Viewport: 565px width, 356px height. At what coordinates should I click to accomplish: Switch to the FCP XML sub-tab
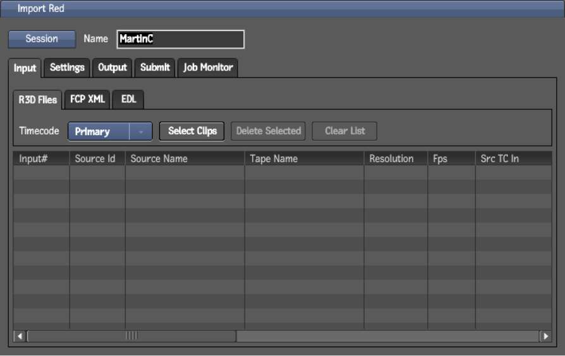coord(87,99)
